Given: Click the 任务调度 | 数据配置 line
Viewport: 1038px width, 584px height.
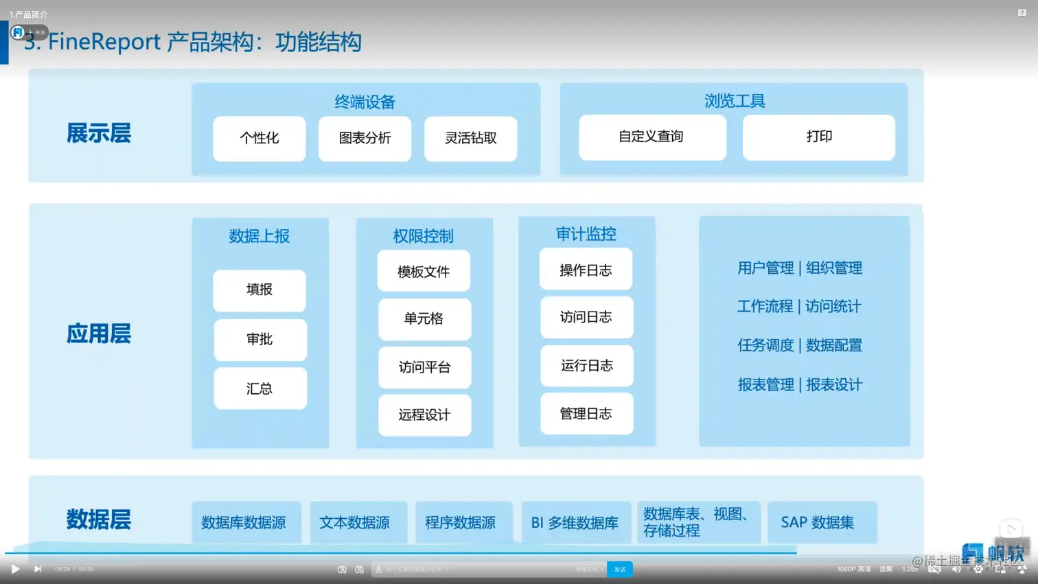Looking at the screenshot, I should tap(800, 345).
